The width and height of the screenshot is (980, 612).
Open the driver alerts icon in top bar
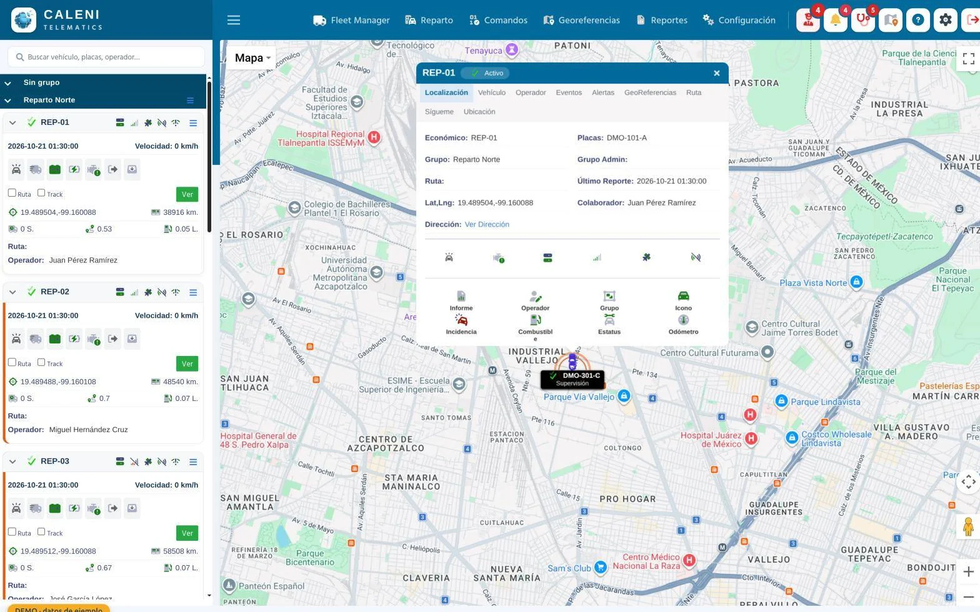click(808, 20)
